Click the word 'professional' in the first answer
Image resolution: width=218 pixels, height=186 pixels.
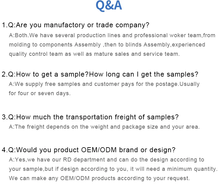coord(151,36)
